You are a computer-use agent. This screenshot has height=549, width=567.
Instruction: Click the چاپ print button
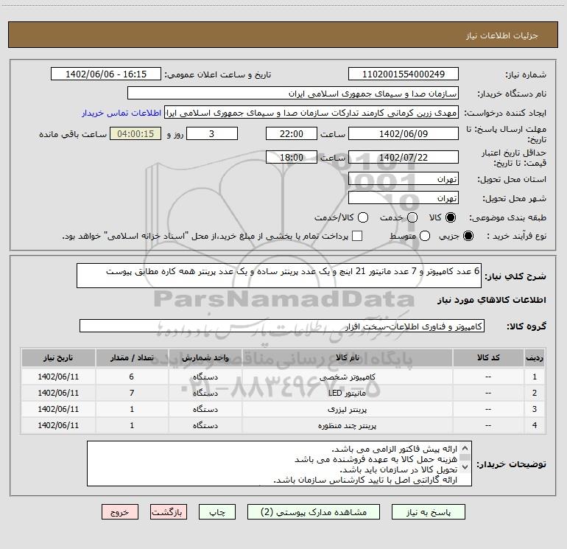(217, 512)
